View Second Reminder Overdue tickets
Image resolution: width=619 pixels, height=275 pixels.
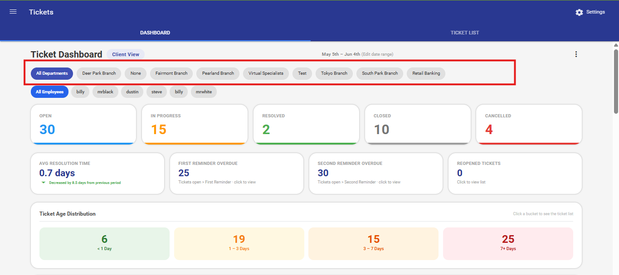tap(376, 174)
